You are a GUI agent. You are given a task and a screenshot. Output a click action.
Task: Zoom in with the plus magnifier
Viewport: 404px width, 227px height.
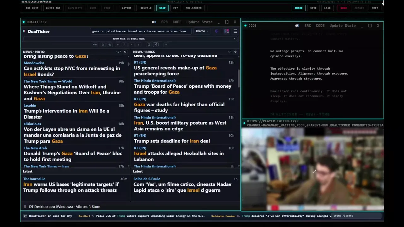click(x=110, y=45)
